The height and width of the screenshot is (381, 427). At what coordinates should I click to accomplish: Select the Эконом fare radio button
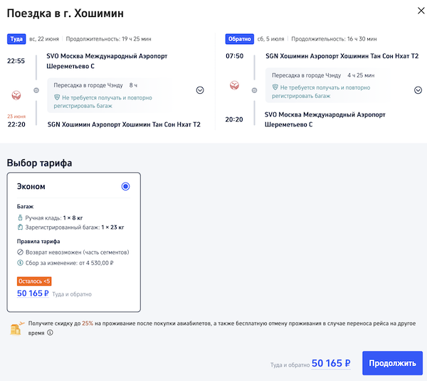[x=125, y=186]
